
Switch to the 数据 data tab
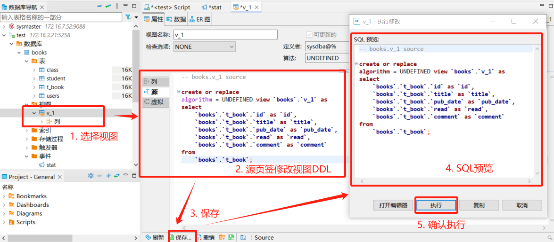176,19
